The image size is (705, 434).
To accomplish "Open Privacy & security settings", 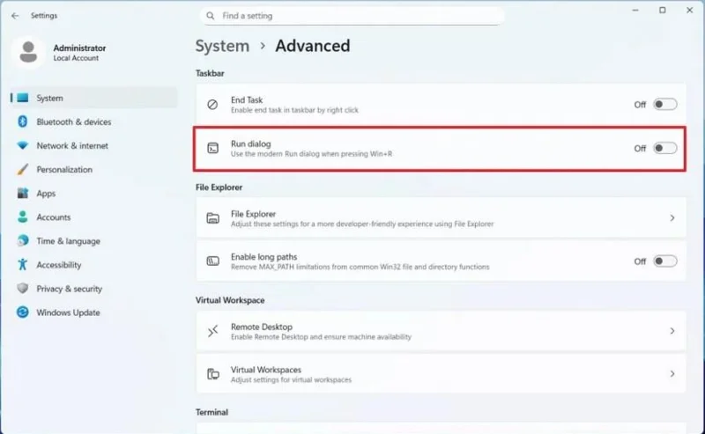I will click(x=94, y=289).
